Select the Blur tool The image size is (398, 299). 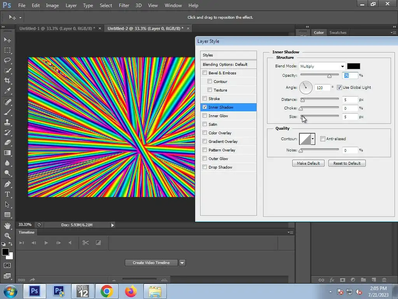coord(7,163)
